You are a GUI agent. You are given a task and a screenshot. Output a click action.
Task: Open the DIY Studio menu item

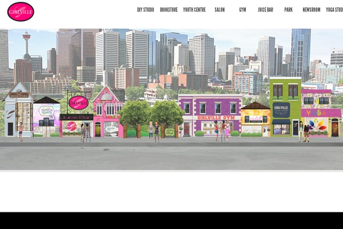[145, 10]
